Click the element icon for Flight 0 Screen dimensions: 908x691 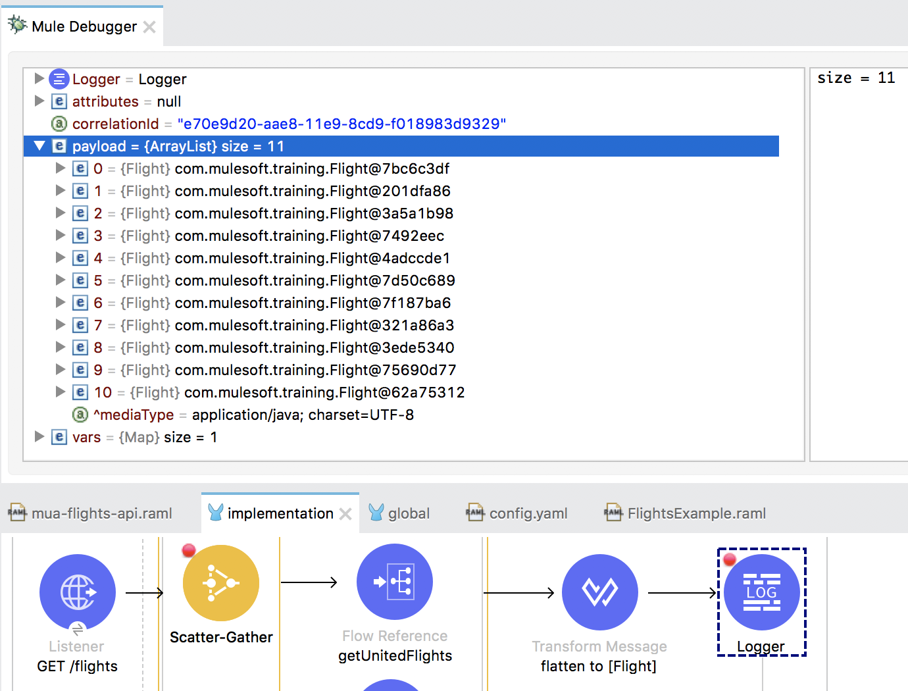[80, 168]
